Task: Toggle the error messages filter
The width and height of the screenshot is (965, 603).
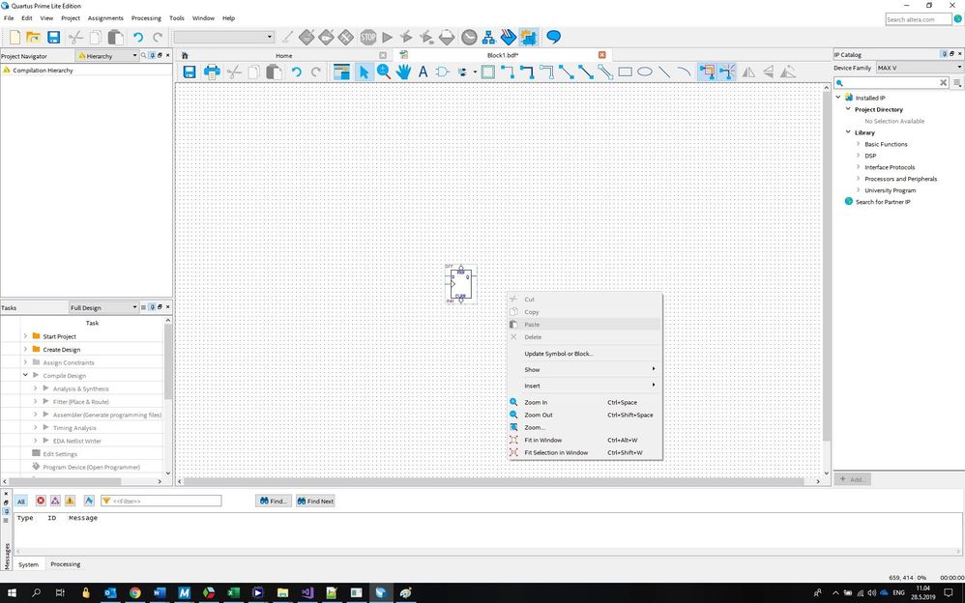Action: pyautogui.click(x=41, y=501)
